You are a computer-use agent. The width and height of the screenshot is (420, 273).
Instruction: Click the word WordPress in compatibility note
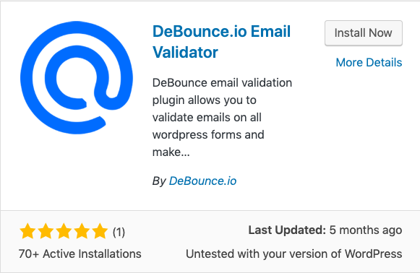373,253
